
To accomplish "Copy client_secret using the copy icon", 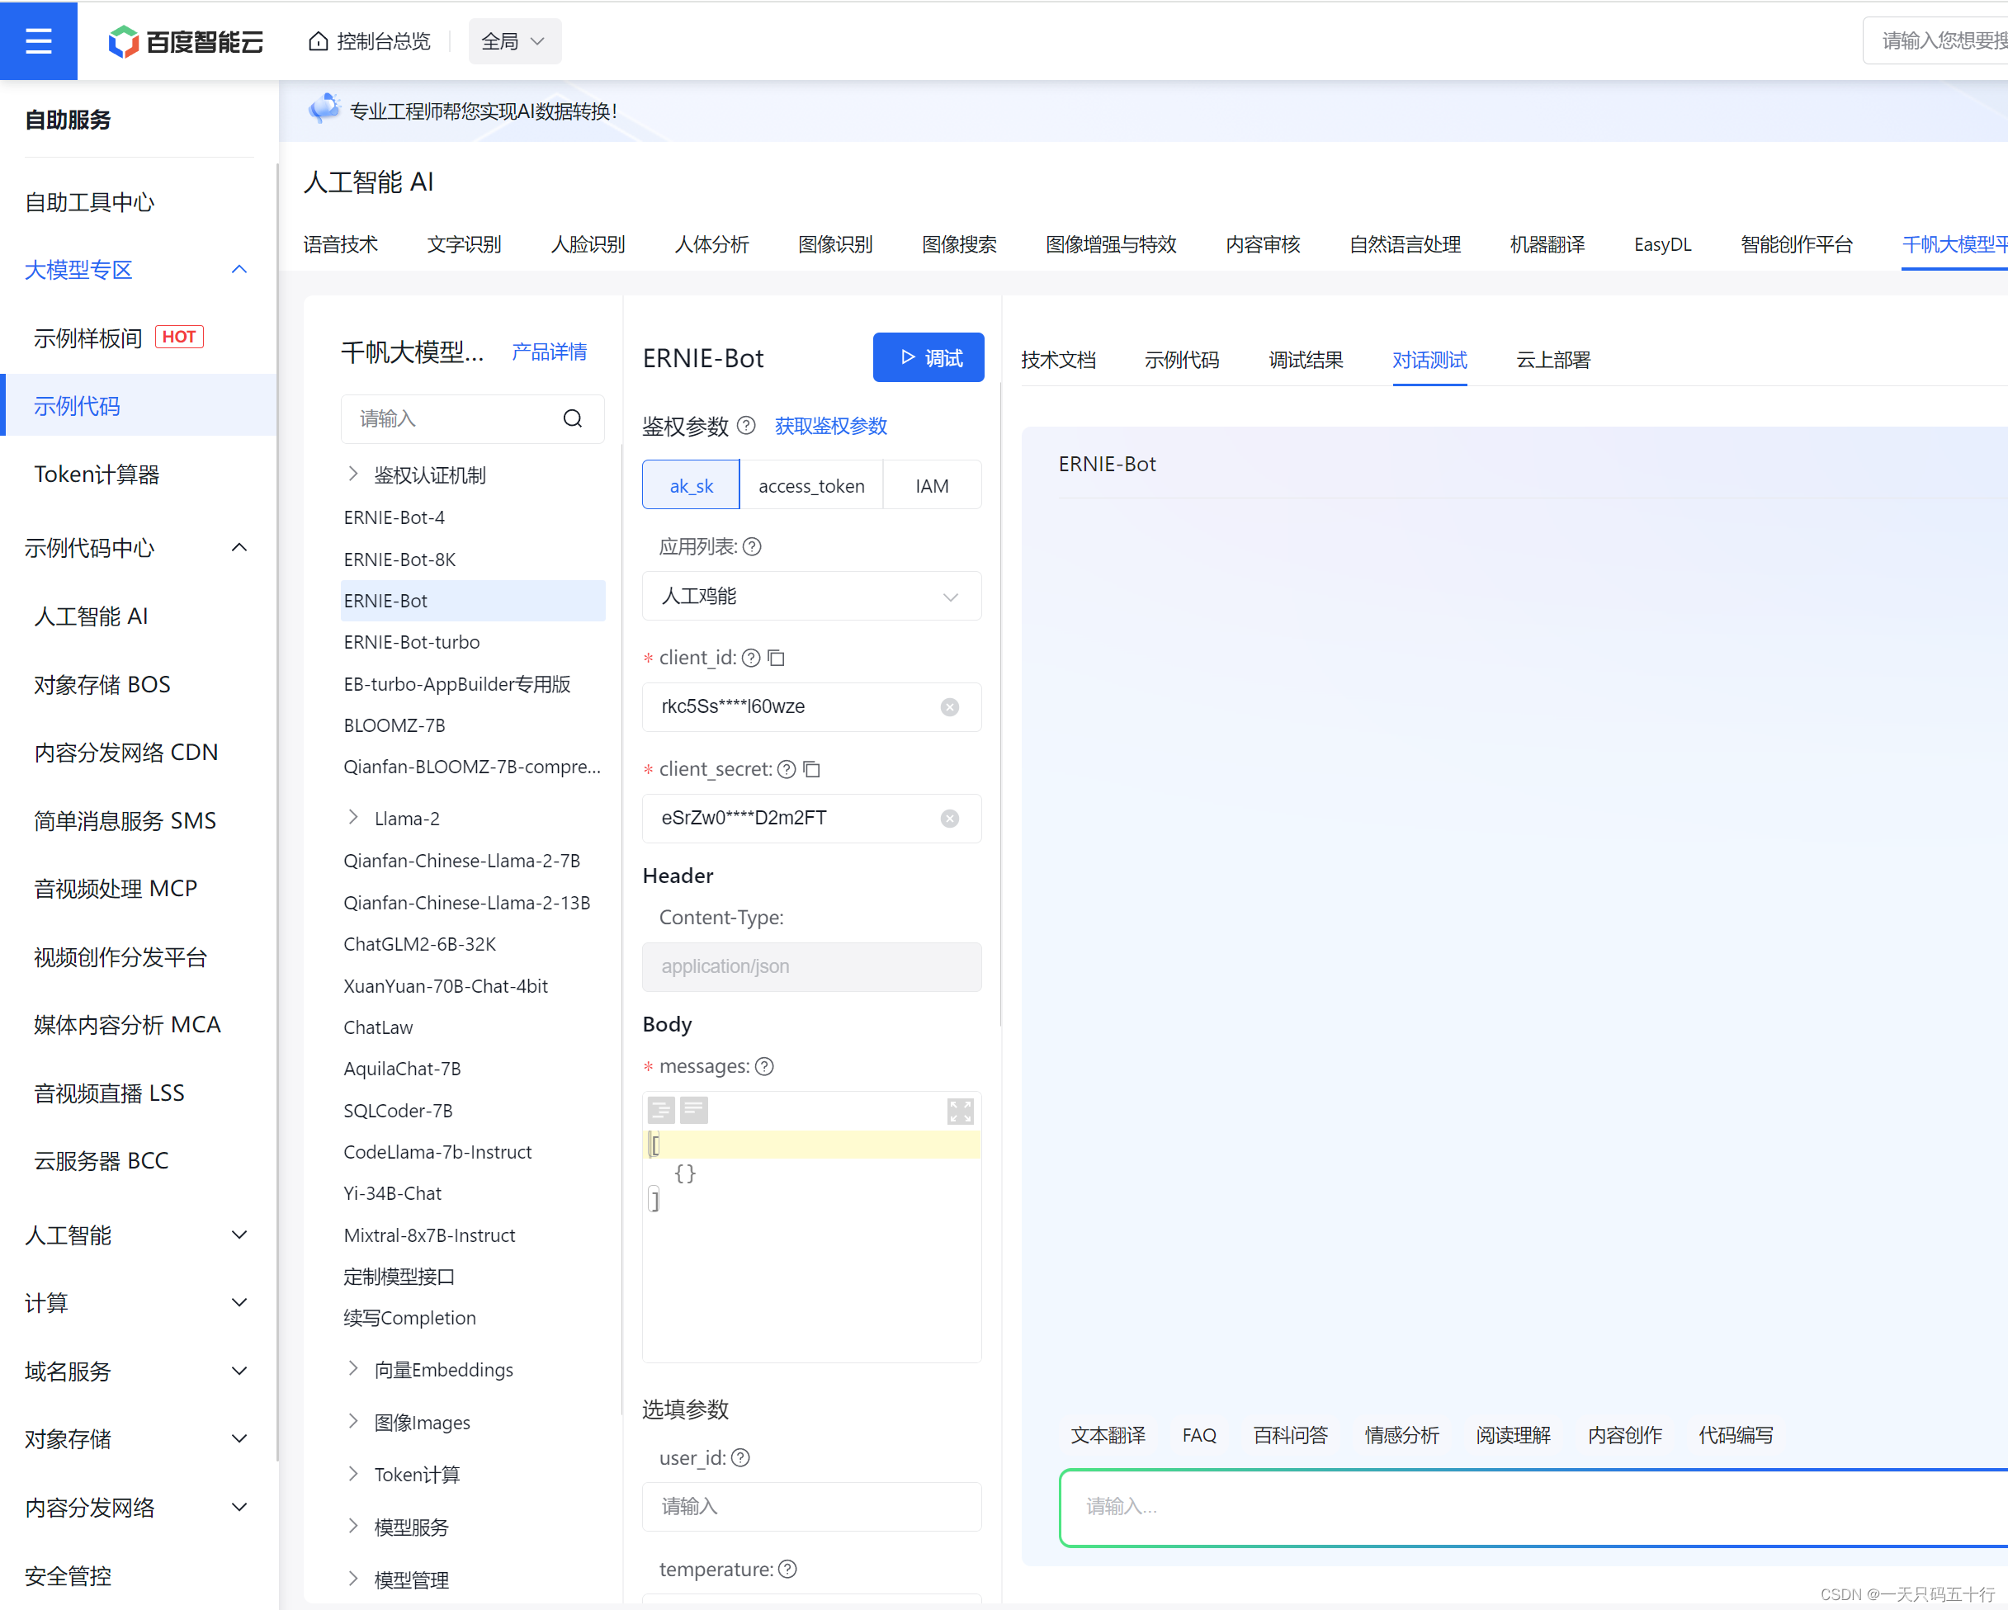I will tap(811, 769).
